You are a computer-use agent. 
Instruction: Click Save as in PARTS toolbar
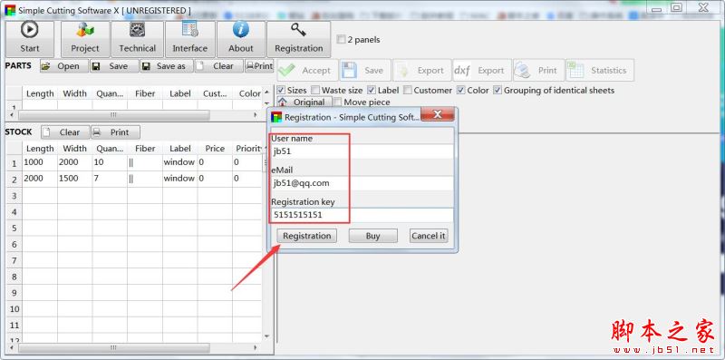click(167, 66)
